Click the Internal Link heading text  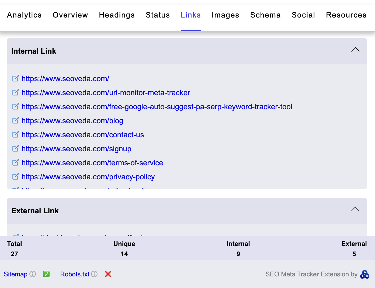[x=34, y=51]
